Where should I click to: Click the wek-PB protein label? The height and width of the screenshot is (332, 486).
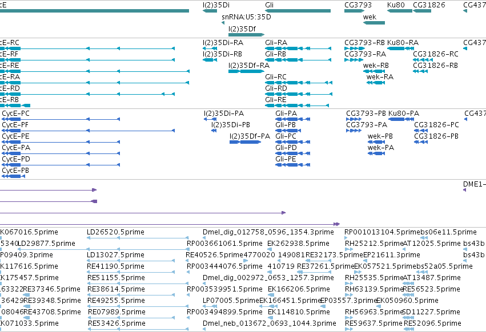(380, 136)
